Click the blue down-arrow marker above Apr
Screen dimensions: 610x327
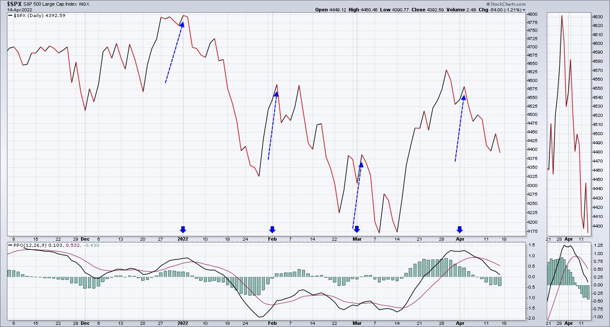pyautogui.click(x=459, y=229)
